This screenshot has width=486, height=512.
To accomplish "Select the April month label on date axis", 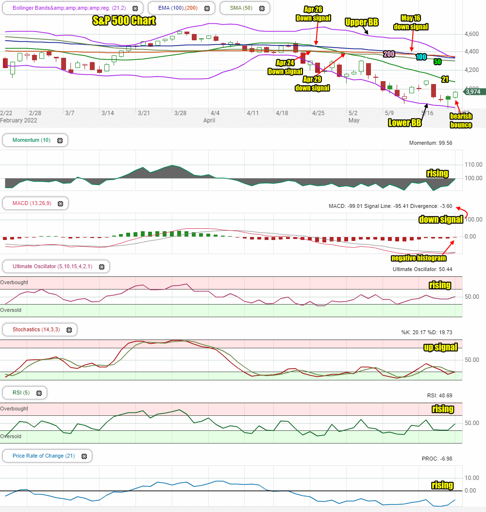I will (x=209, y=120).
